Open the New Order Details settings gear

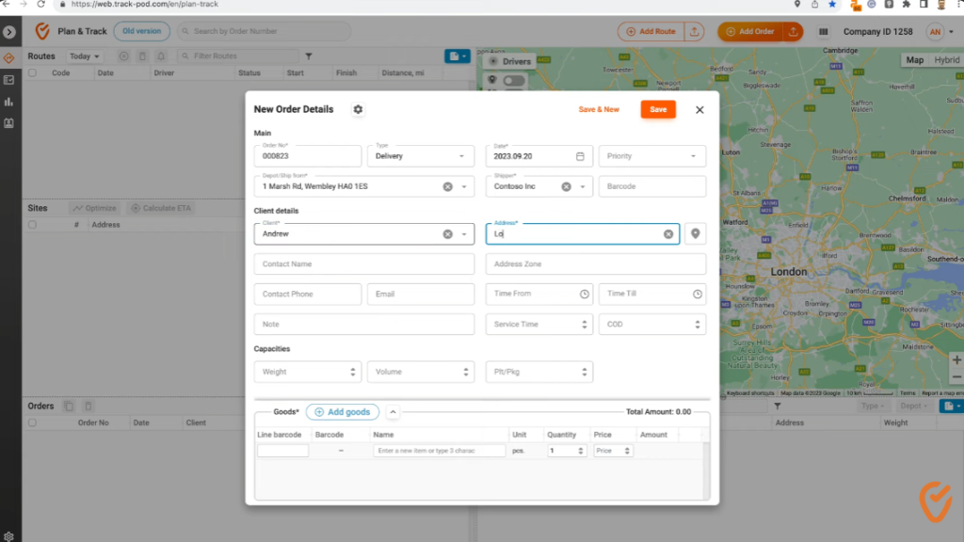(358, 109)
